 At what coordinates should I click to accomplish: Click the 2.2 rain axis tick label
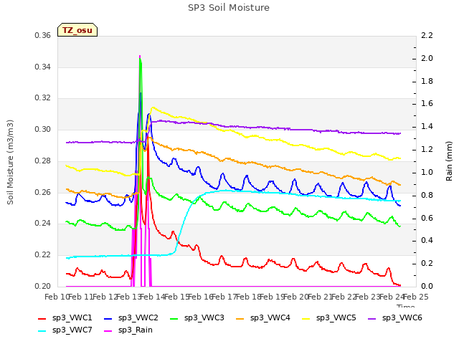tap(427, 36)
